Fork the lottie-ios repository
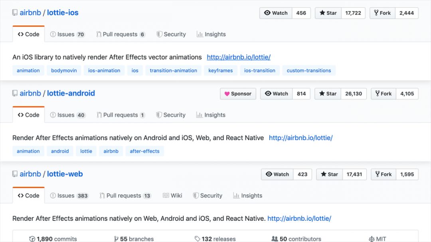Viewport: 431px width, 242px height. pos(383,13)
